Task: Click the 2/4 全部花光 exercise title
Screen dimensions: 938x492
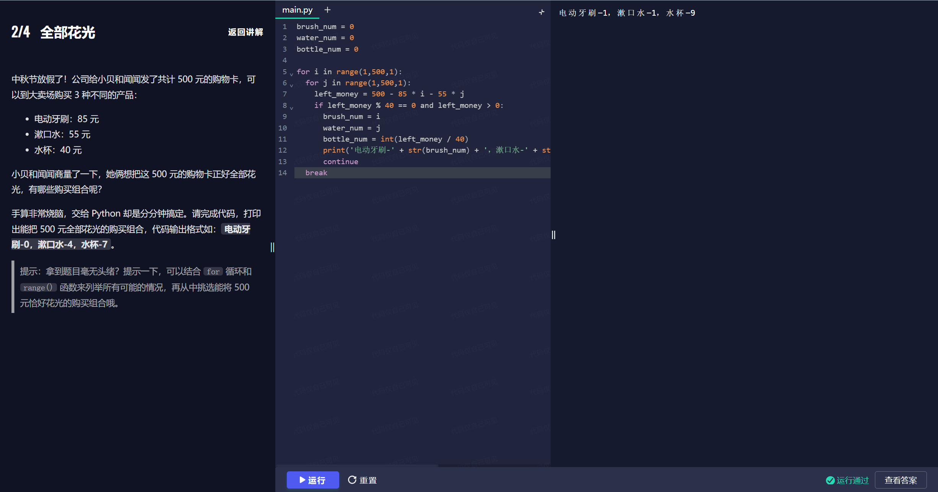Action: pyautogui.click(x=53, y=33)
